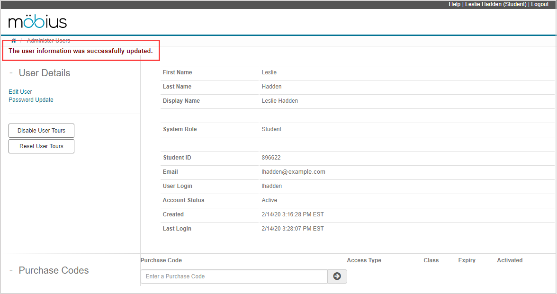Collapse the User Details section
Image resolution: width=557 pixels, height=294 pixels.
coord(11,73)
